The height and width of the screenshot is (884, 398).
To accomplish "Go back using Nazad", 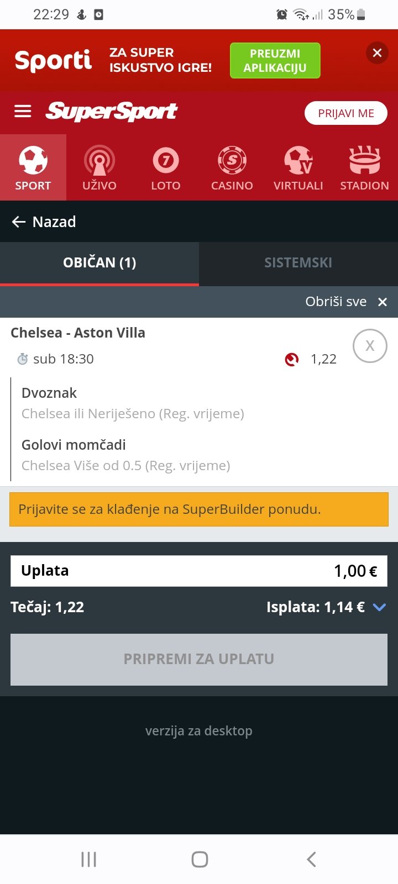I will pos(44,222).
